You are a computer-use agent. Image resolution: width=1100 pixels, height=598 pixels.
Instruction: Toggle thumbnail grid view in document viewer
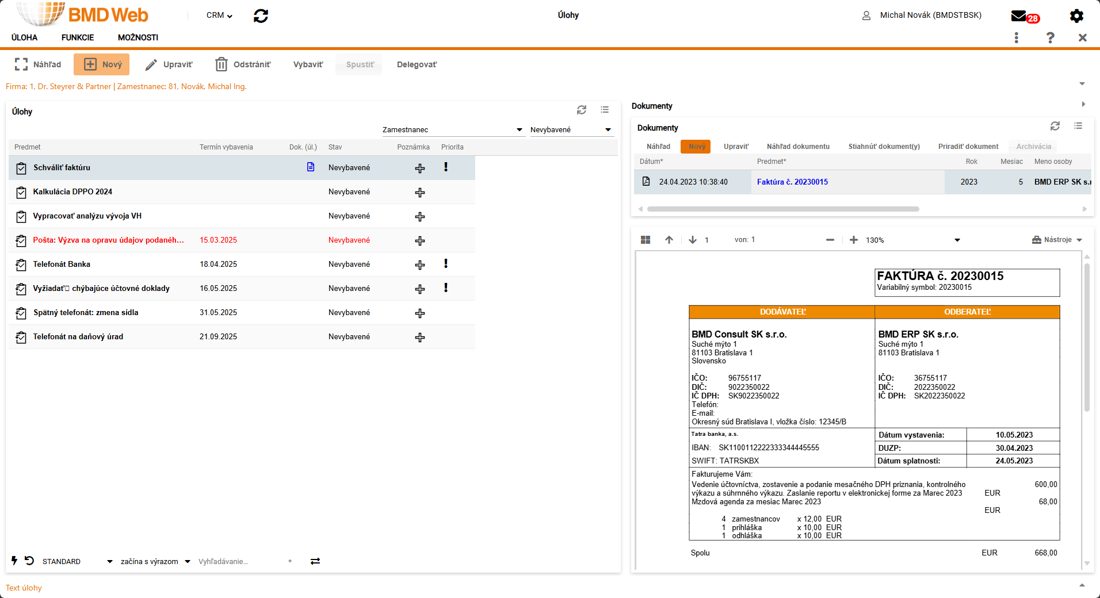(x=646, y=240)
